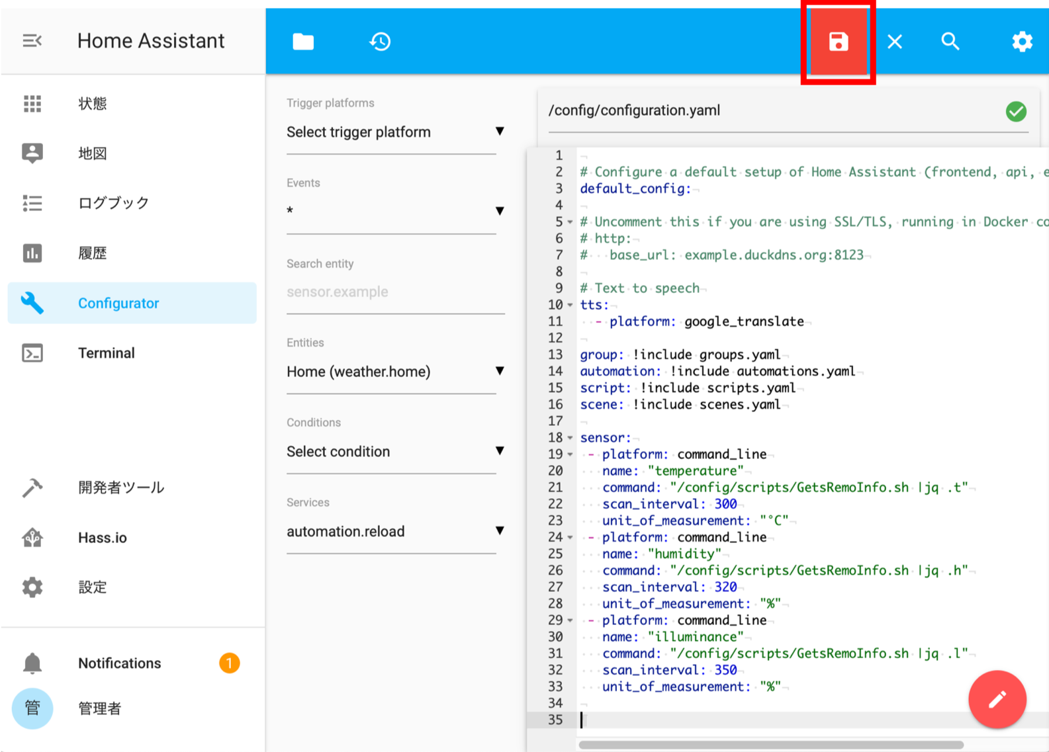Viewport: 1049px width, 752px height.
Task: Click the unit_of_measurement: "°C" line
Action: coord(695,521)
